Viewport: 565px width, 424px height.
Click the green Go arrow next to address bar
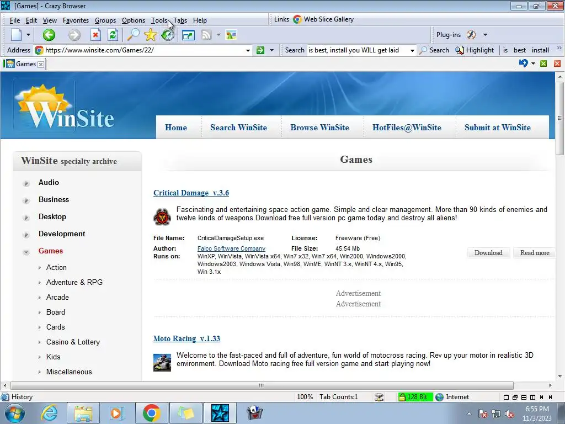coord(260,50)
